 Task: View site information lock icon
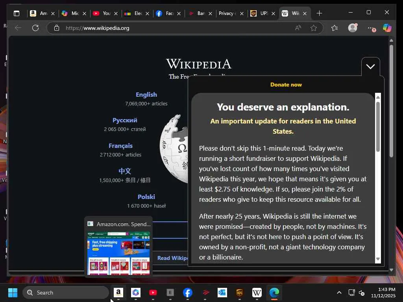(57, 28)
